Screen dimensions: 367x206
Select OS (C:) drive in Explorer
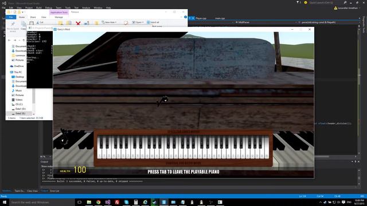17,104
